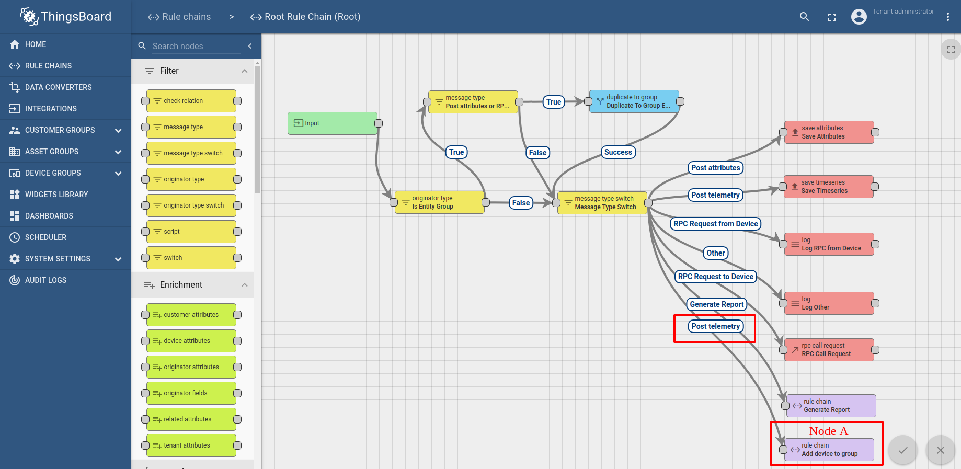Go to Data Converters page

click(58, 87)
